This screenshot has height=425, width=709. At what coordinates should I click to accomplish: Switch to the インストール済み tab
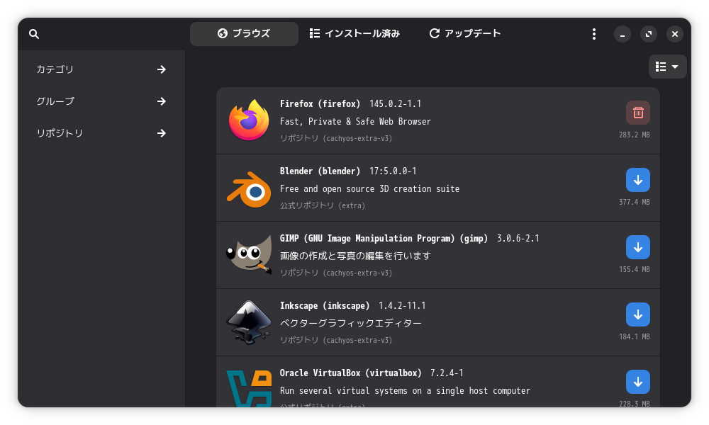(x=354, y=33)
